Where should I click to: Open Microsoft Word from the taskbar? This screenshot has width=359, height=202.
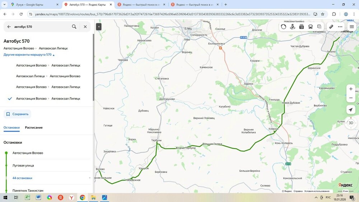[x=38, y=197]
